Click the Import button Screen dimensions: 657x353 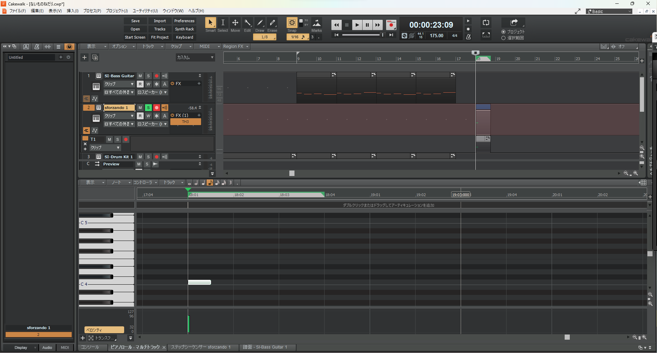pyautogui.click(x=160, y=21)
